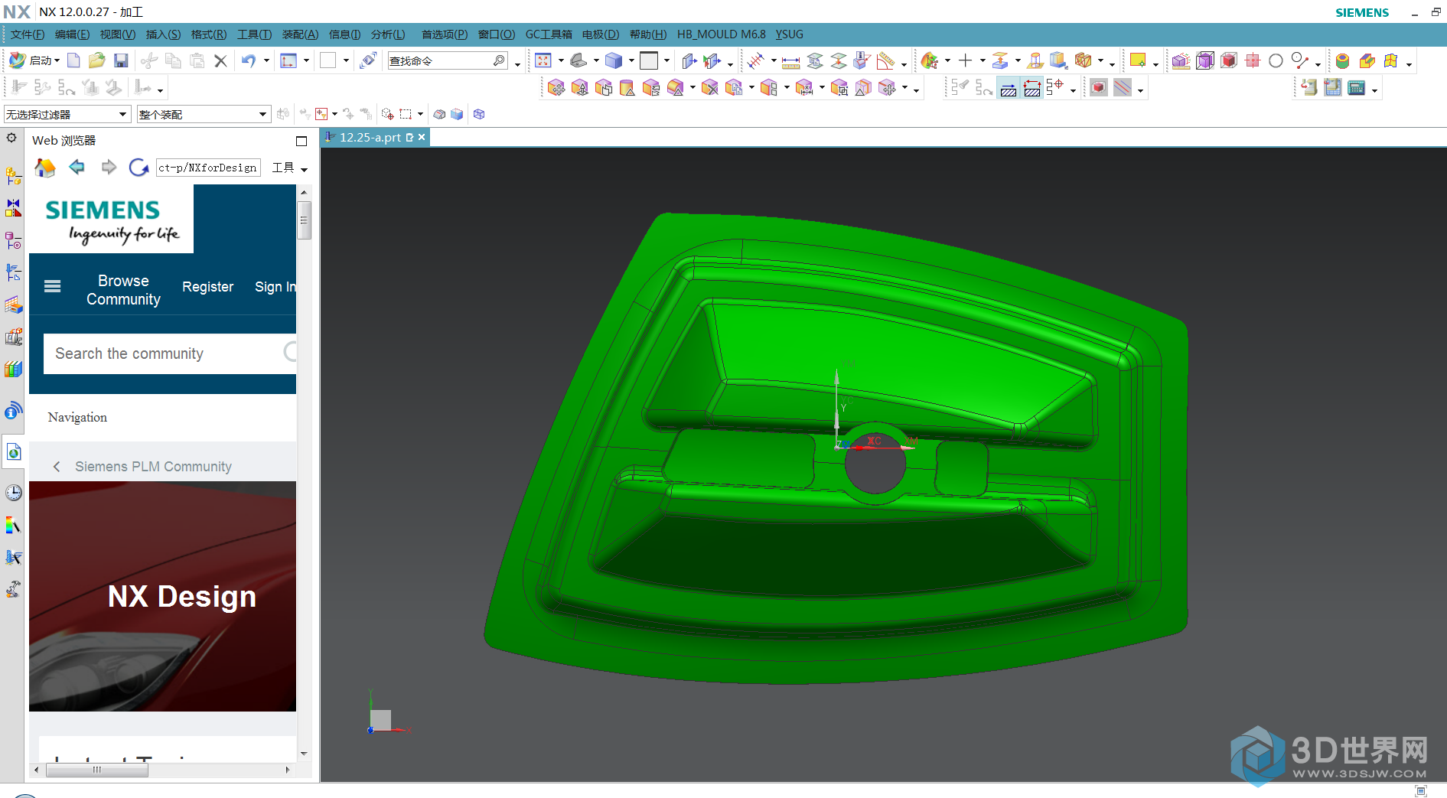Click the wireframe purple cube icon
The image size is (1447, 798).
click(x=1204, y=60)
